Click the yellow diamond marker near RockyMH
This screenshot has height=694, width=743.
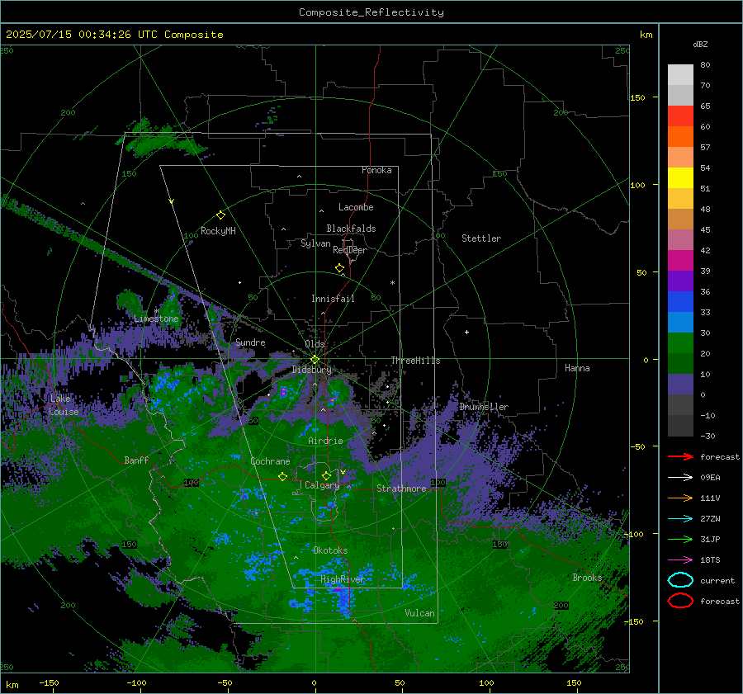(x=220, y=215)
